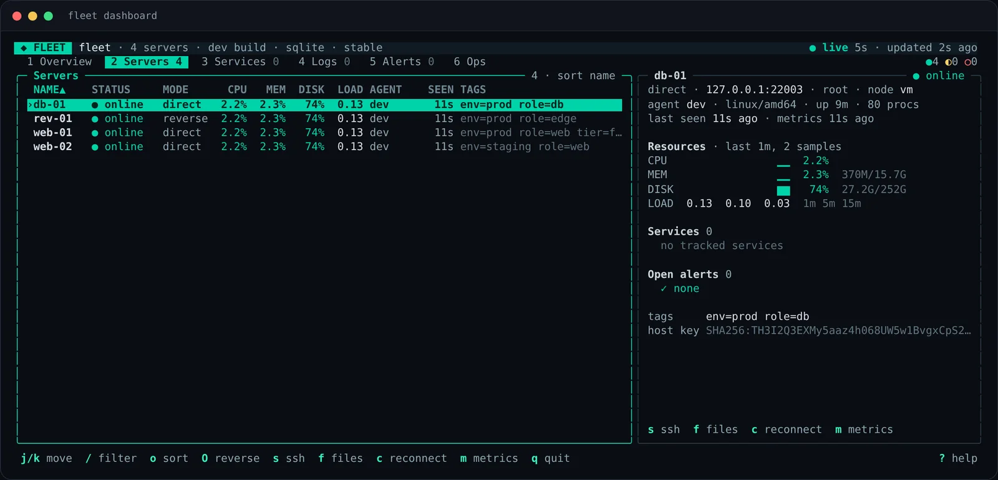This screenshot has width=998, height=480.
Task: Click quit in the bottom shortcut bar
Action: coord(550,458)
